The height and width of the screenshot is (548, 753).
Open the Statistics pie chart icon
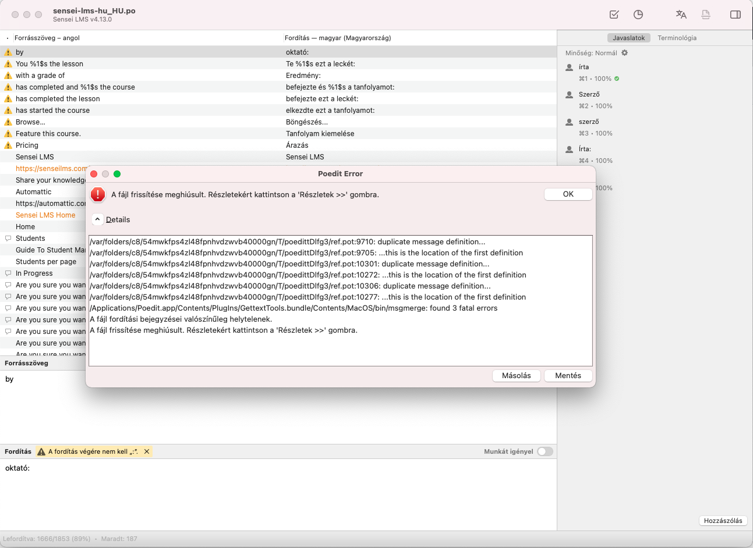[x=638, y=15]
